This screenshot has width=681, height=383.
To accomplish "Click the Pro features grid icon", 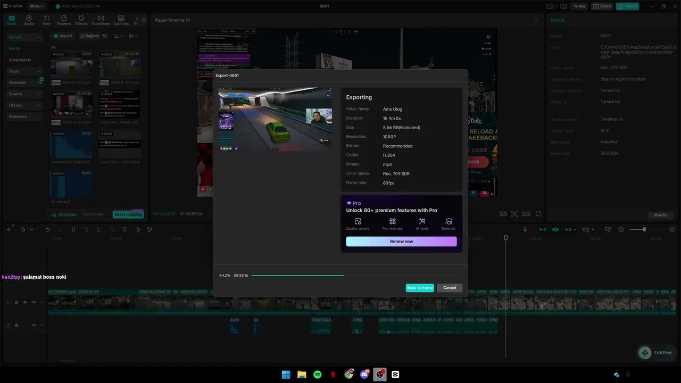I will [393, 221].
